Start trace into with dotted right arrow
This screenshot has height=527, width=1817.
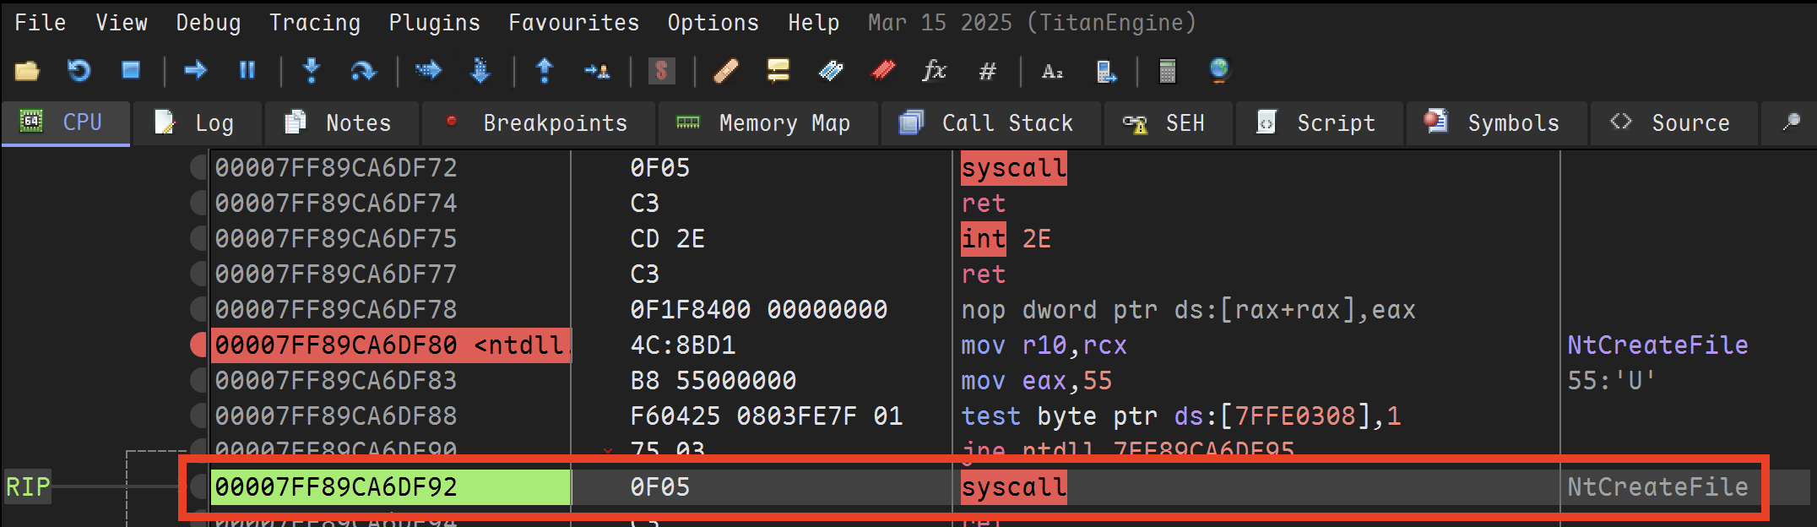click(x=428, y=70)
